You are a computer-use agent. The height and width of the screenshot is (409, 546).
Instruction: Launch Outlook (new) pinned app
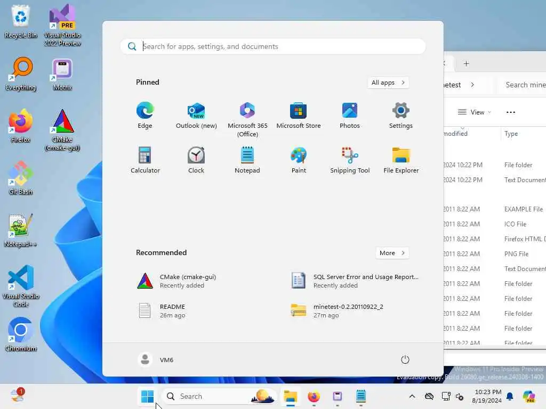coord(196,116)
